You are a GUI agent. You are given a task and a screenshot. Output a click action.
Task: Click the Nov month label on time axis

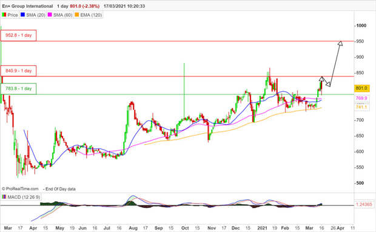click(212, 228)
